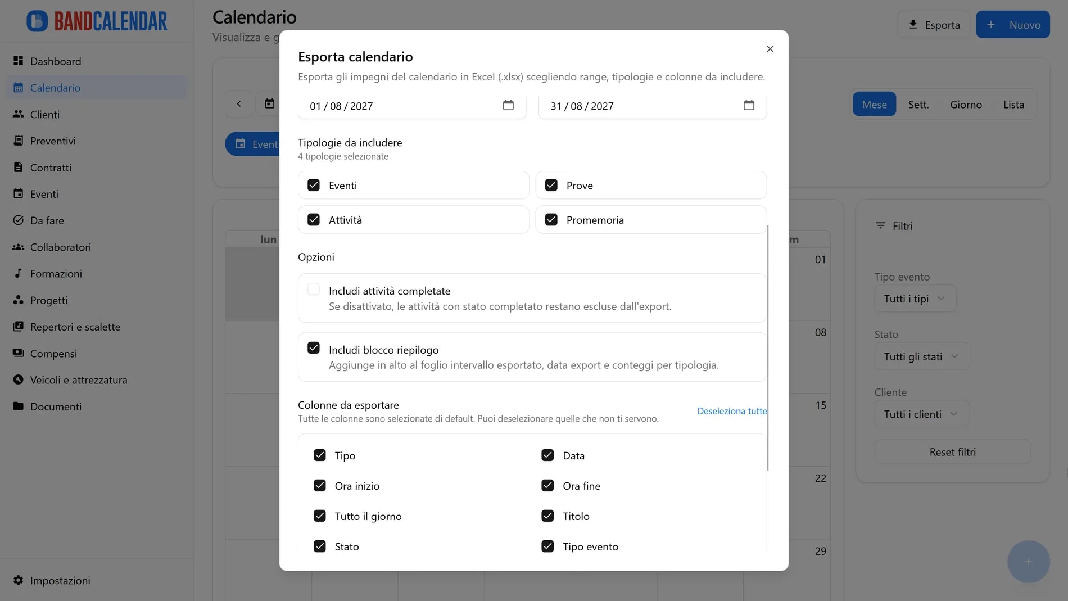The width and height of the screenshot is (1068, 601).
Task: Uncheck the Tipo evento column checkbox
Action: [x=547, y=546]
